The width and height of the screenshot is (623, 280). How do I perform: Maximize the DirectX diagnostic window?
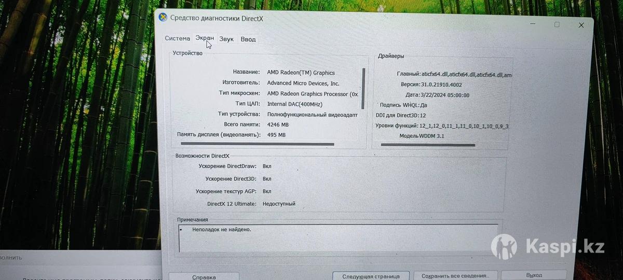coord(557,24)
